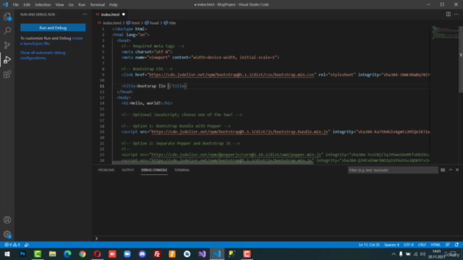This screenshot has height=260, width=463.
Task: Open Zoom from the taskbar
Action: 127,253
